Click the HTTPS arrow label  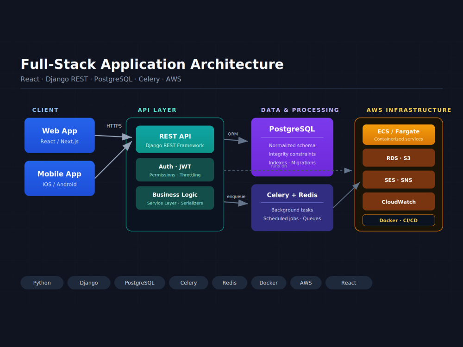tap(114, 126)
